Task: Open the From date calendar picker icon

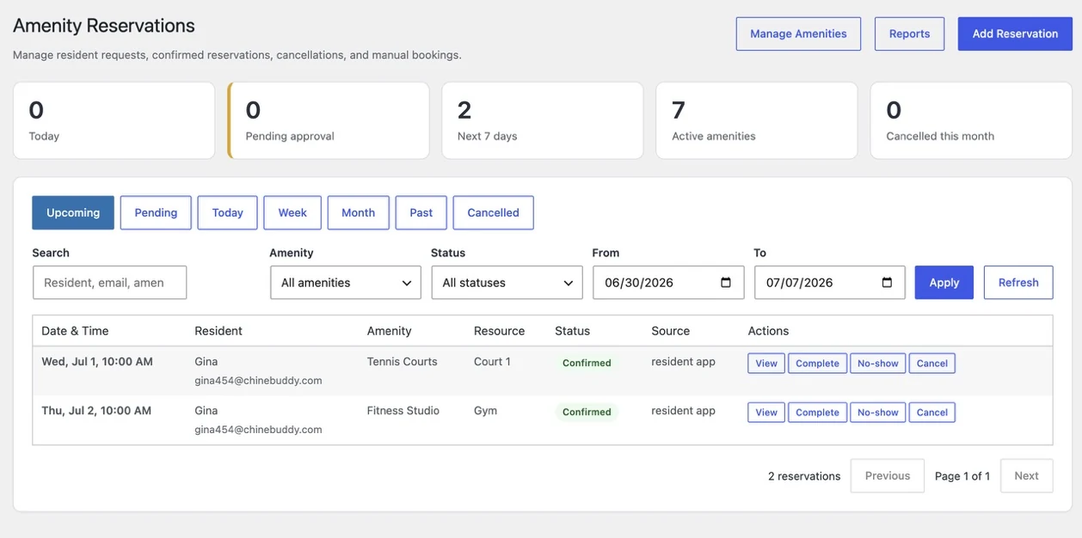Action: 725,283
